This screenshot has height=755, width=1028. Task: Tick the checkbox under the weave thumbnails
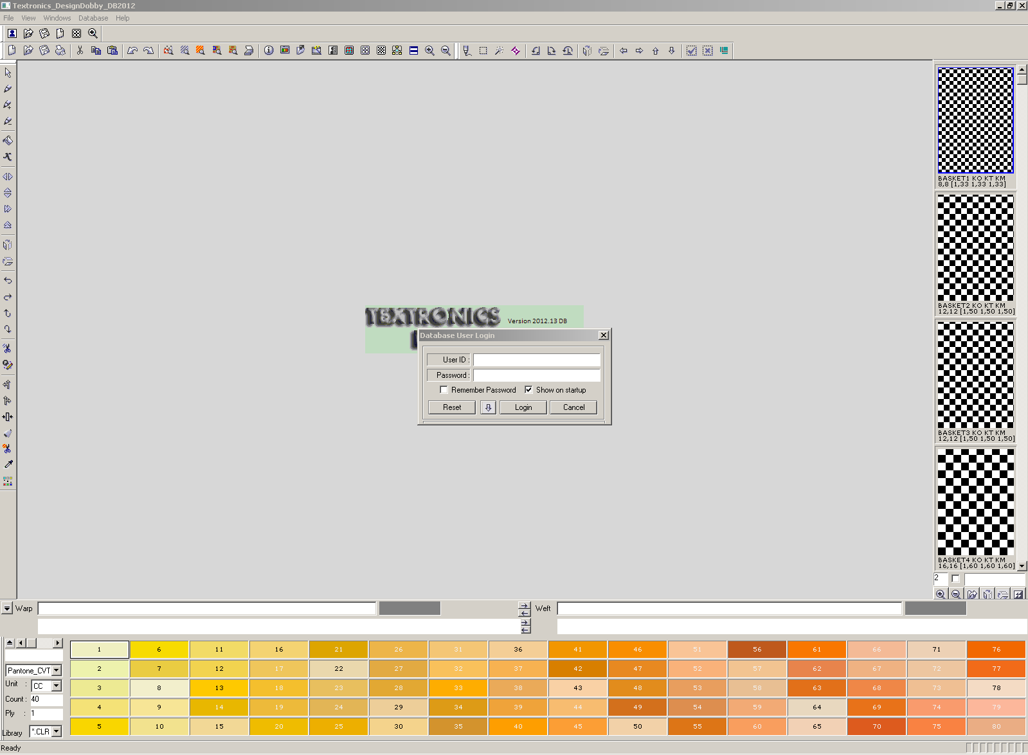955,578
